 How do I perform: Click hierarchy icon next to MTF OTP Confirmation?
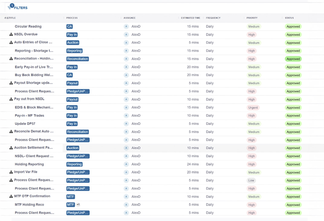click(11, 197)
